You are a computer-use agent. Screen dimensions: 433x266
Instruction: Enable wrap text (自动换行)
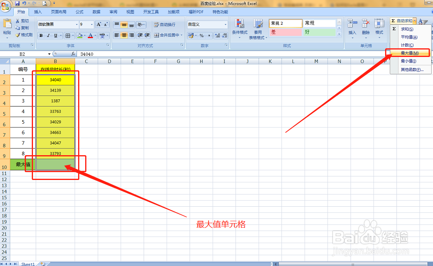point(164,25)
